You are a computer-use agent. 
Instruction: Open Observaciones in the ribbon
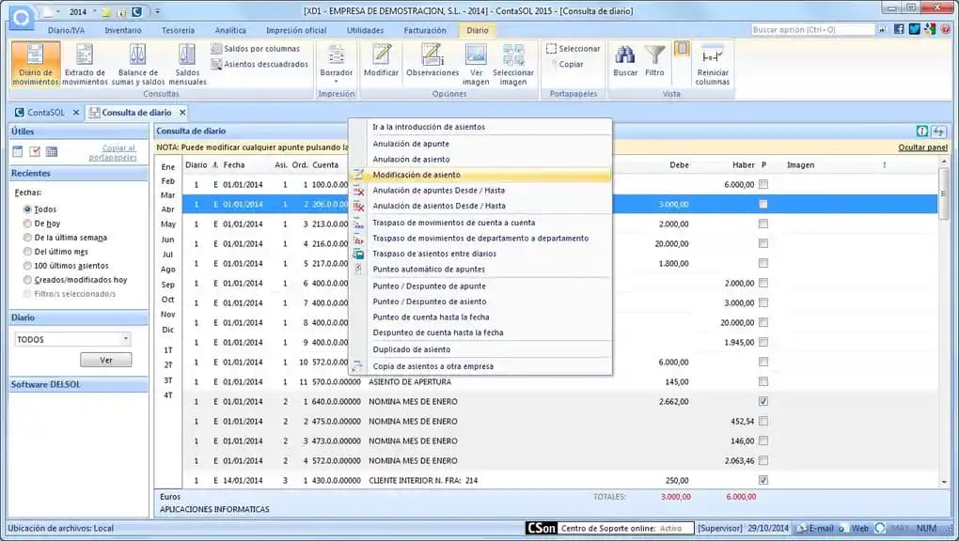click(x=432, y=54)
